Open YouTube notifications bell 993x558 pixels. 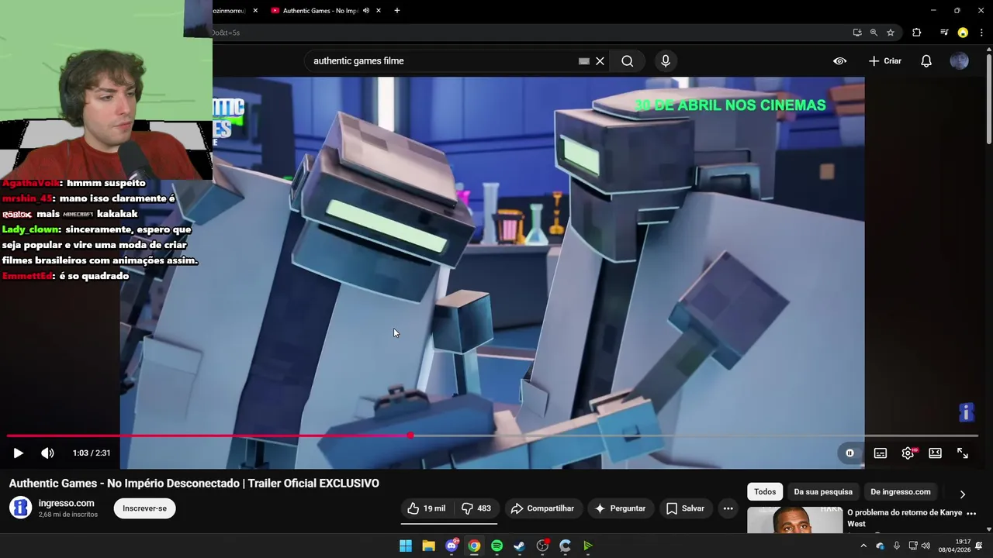pos(926,61)
